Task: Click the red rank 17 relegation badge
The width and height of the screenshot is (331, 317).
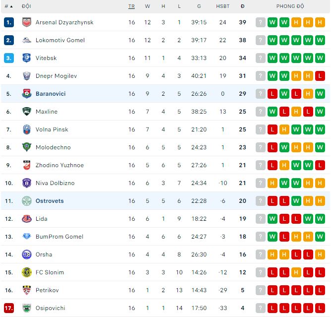Action: (x=9, y=308)
